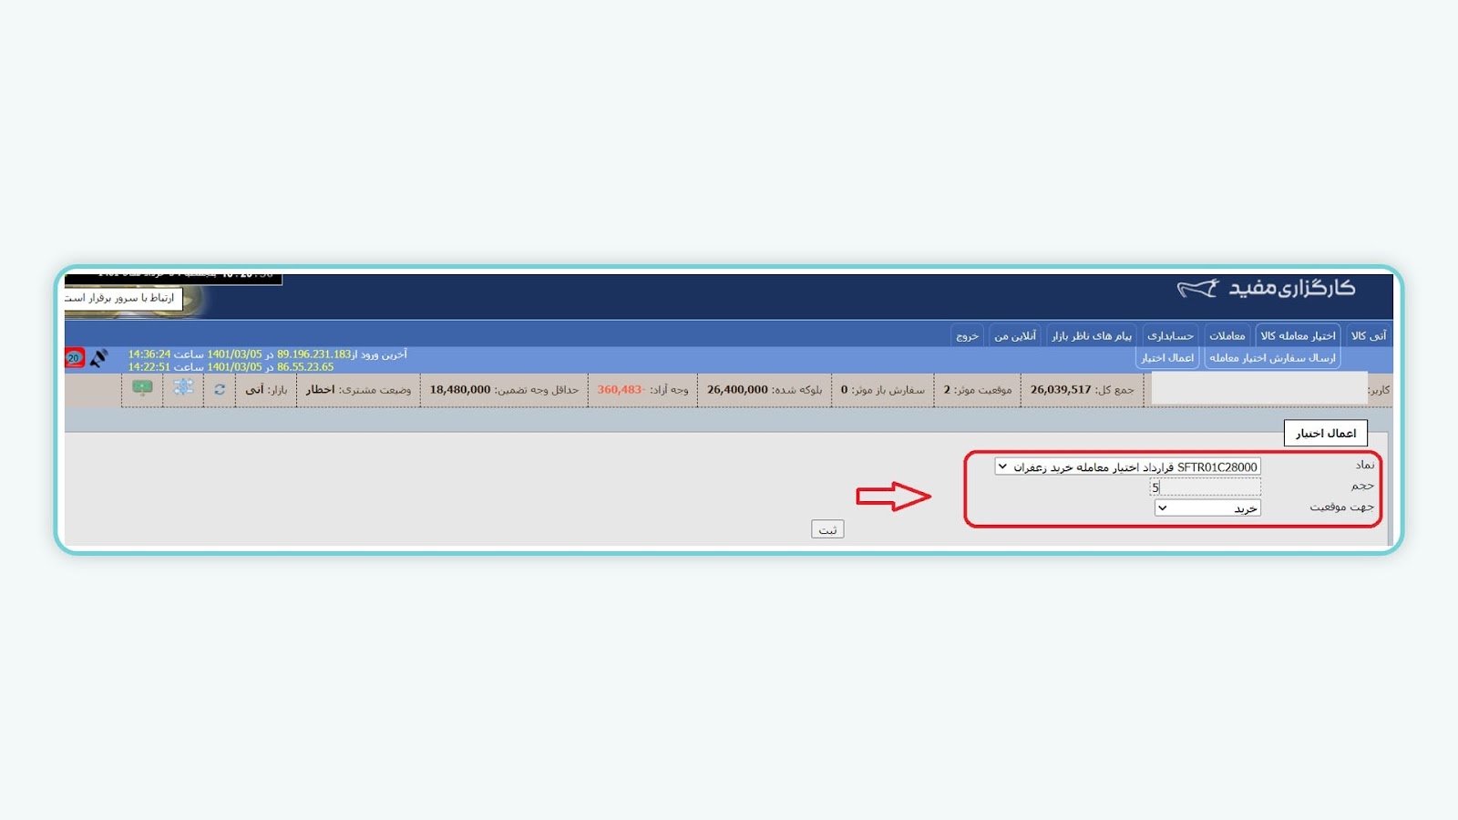This screenshot has height=820, width=1458.
Task: Click the اعمال اختیار panel tab
Action: tap(1326, 433)
